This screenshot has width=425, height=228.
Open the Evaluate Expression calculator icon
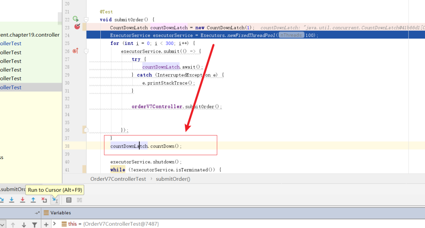[x=69, y=200]
